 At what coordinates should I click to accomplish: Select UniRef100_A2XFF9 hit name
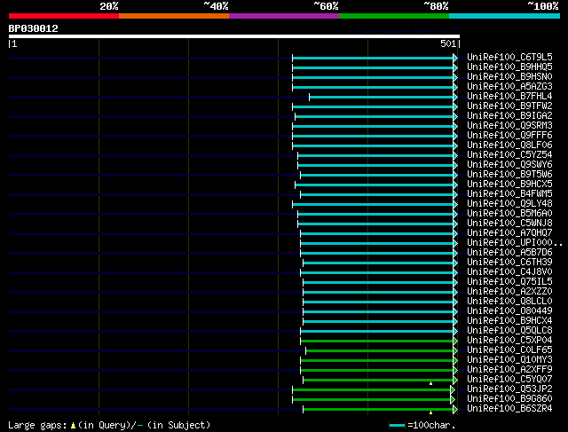click(509, 370)
